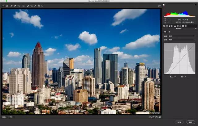Click the curve input value field
The width and height of the screenshot is (198, 126).
point(175,76)
